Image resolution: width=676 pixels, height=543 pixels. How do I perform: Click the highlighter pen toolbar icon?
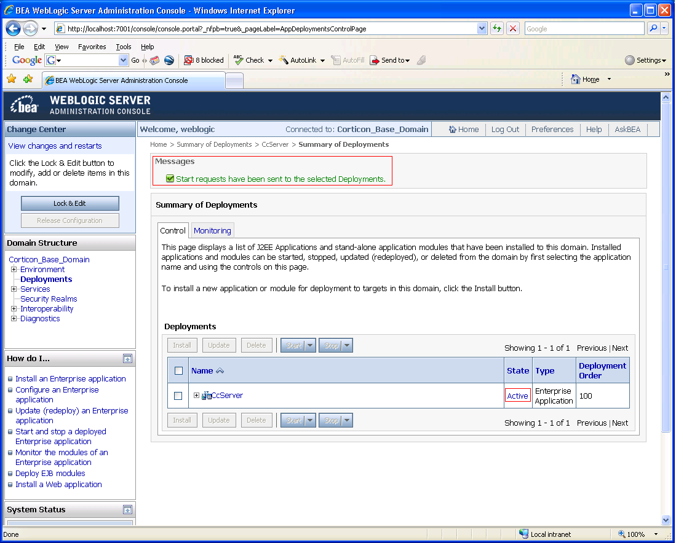(x=421, y=60)
